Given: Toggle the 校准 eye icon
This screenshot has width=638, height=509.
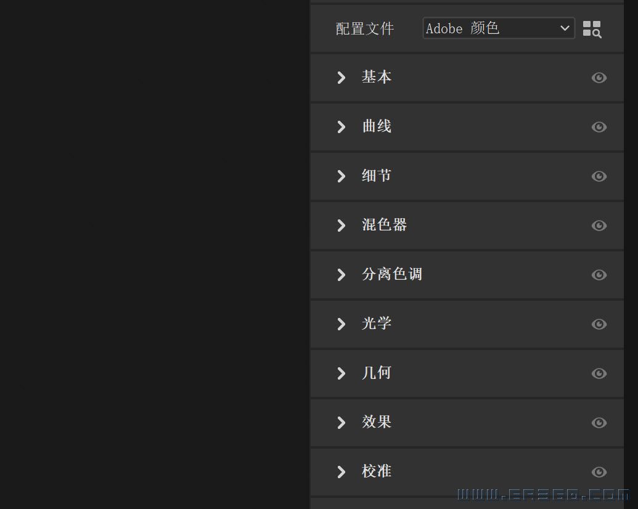Looking at the screenshot, I should [599, 472].
